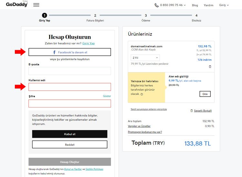Click the Facebook logo icon

click(54, 52)
